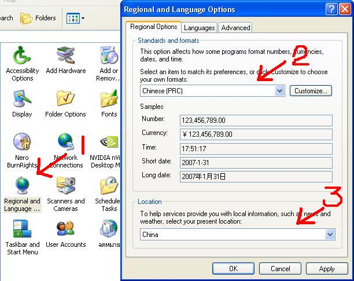The width and height of the screenshot is (354, 281).
Task: Click the "Long date:" label
Action: (x=156, y=175)
